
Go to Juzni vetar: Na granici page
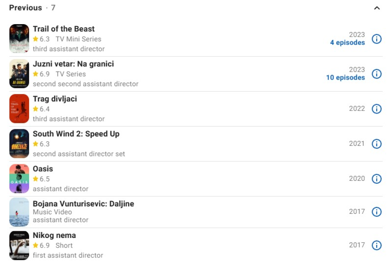click(73, 64)
